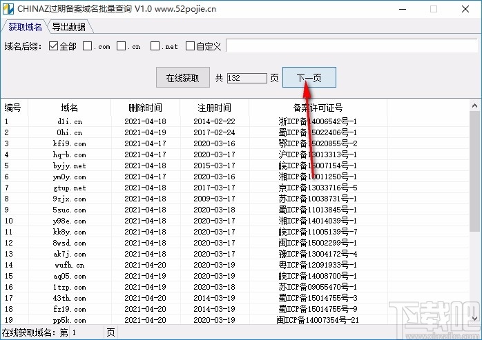
Task: Click the vertical scrollbar thumb
Action: 474,172
